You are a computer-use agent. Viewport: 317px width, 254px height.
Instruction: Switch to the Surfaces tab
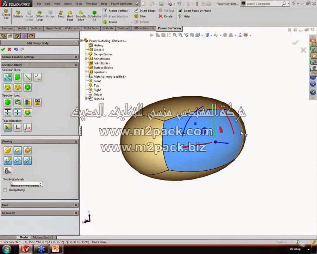pyautogui.click(x=36, y=28)
